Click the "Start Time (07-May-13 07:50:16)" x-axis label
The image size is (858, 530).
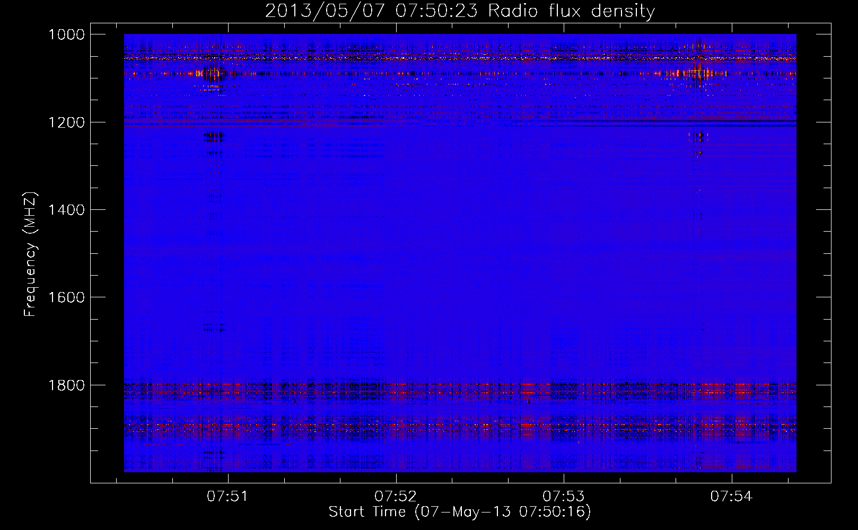click(x=460, y=512)
